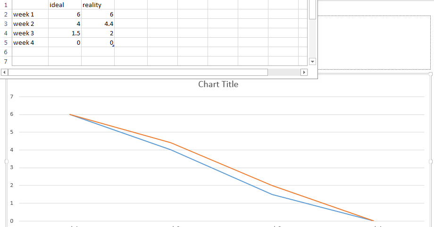The width and height of the screenshot is (434, 227).
Task: Select the orange reality series line
Action: (x=222, y=164)
